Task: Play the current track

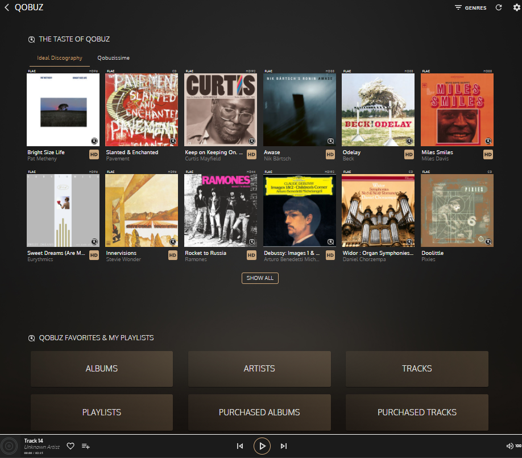Action: [262, 446]
